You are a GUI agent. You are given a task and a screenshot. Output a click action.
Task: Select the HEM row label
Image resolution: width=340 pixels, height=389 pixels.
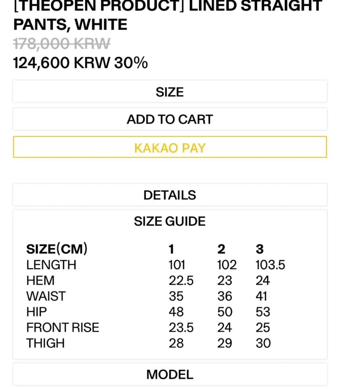pos(40,281)
